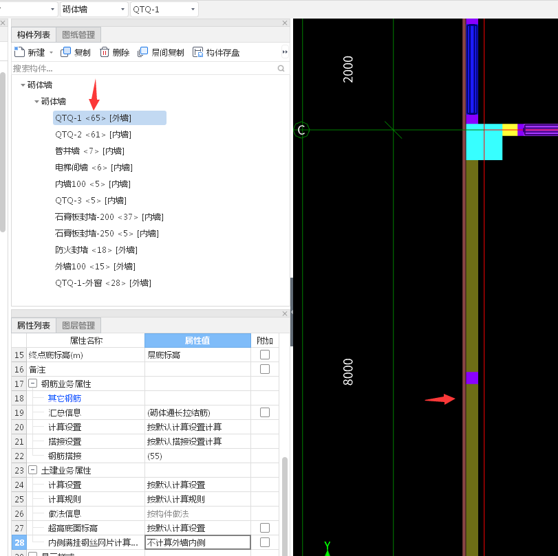Image resolution: width=558 pixels, height=556 pixels.
Task: Toggle the 超高底面标高 附加 checkbox
Action: 265,528
